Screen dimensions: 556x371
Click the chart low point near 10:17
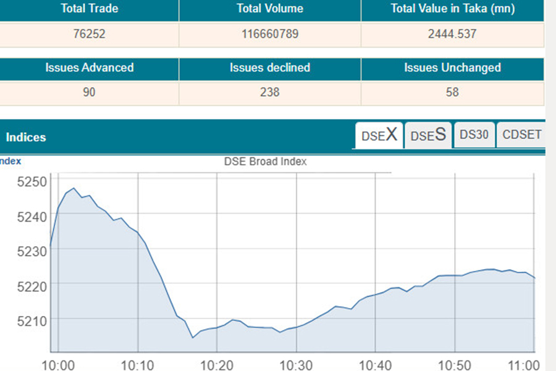(x=192, y=337)
